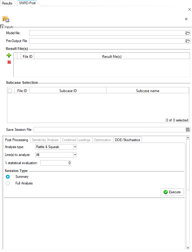Viewport: 192px width, 252px height.
Task: Browse for Model file with folder icon
Action: 187,33
